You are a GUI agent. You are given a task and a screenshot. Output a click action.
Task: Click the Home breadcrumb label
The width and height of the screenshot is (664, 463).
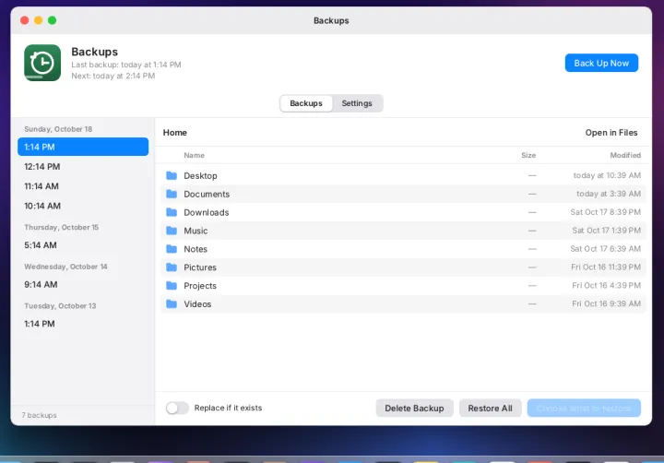(x=175, y=133)
